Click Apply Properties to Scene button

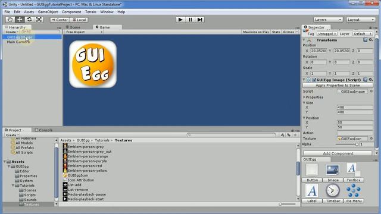(x=338, y=86)
